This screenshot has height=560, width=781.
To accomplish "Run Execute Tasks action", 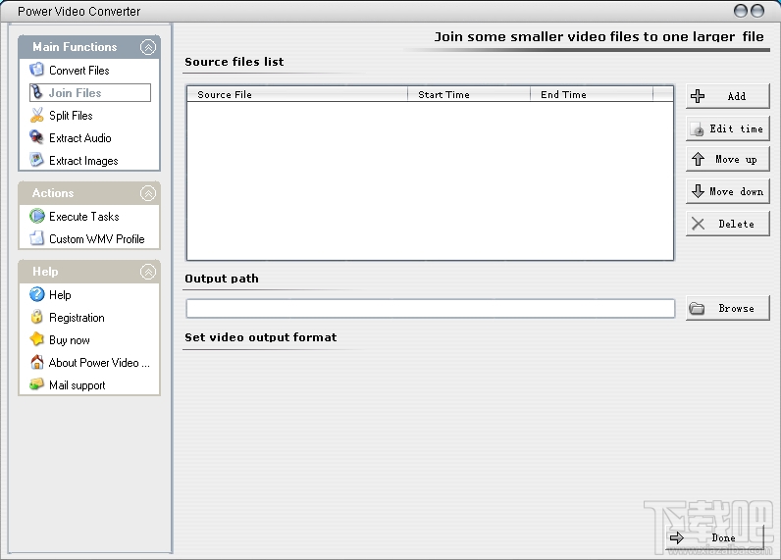I will 83,217.
